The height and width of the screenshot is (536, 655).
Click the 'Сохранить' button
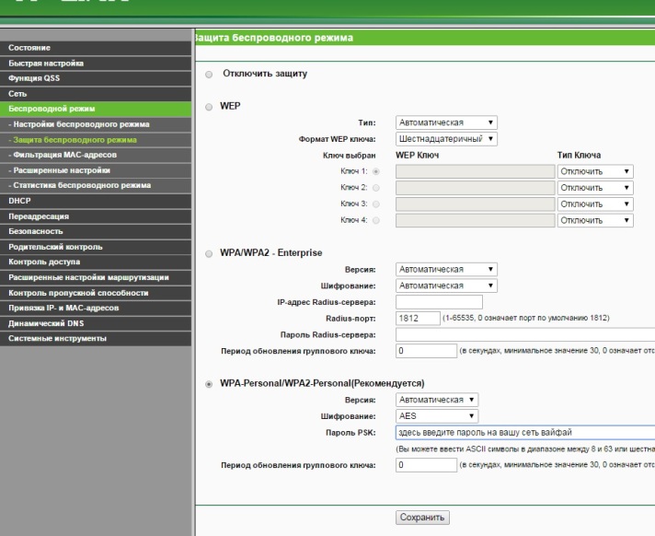pos(423,518)
